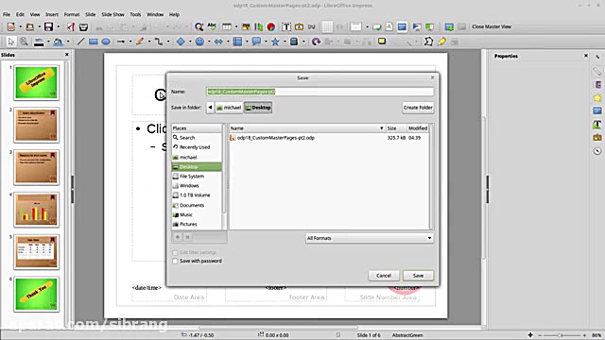
Task: Open the Format menu
Action: point(72,14)
